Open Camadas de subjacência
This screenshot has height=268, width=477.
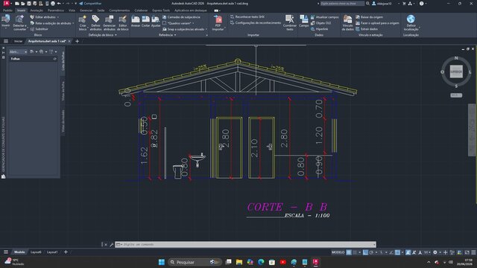click(181, 17)
